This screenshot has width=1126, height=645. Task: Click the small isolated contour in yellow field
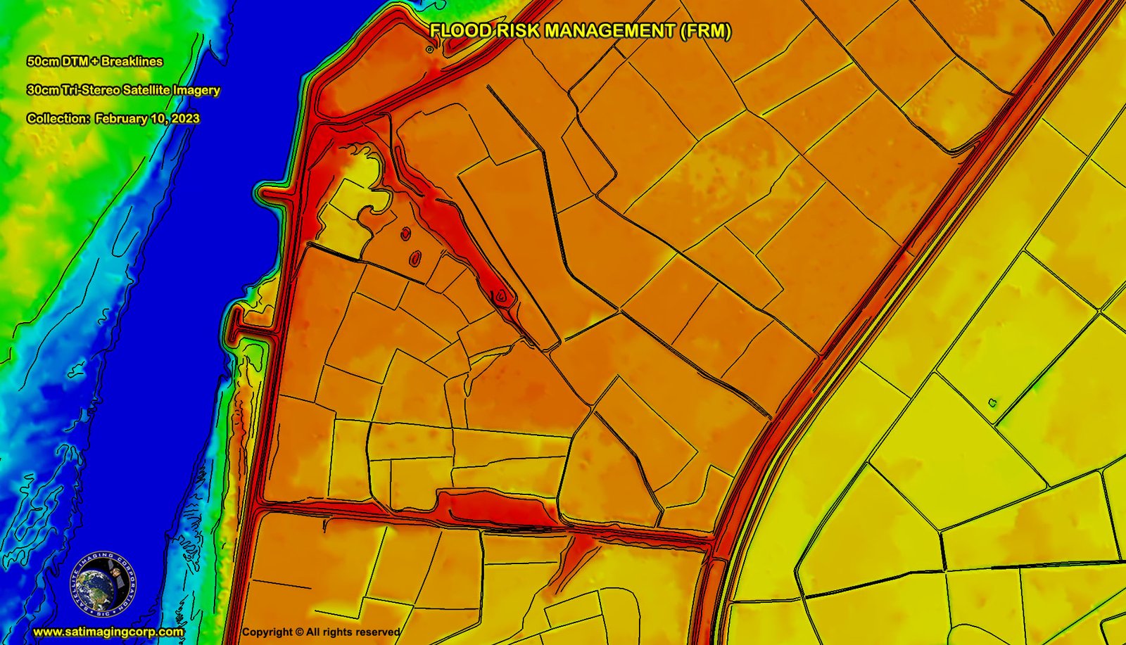(992, 403)
